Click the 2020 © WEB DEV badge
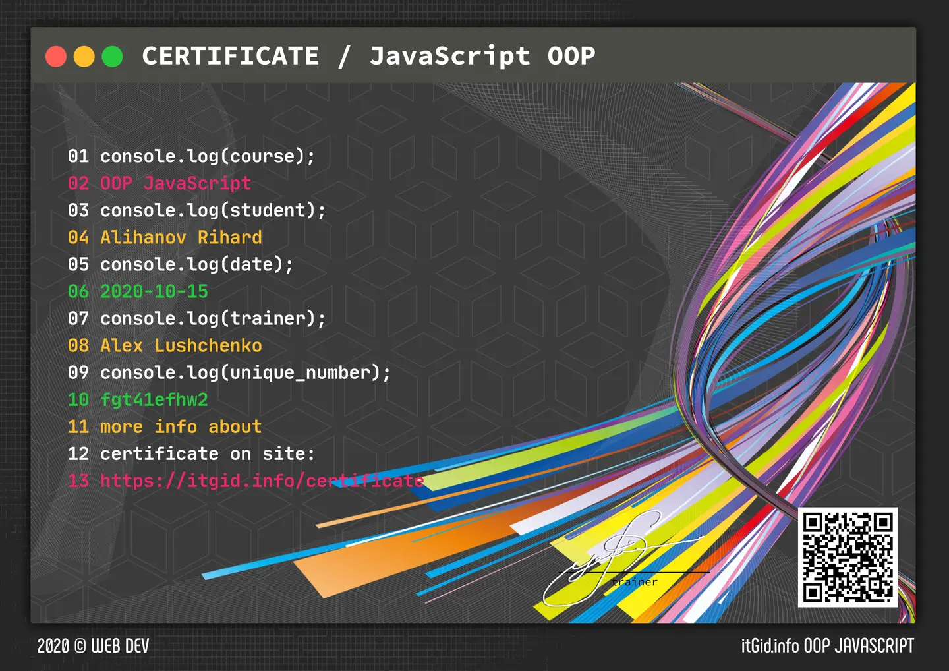949x671 pixels. click(x=93, y=646)
